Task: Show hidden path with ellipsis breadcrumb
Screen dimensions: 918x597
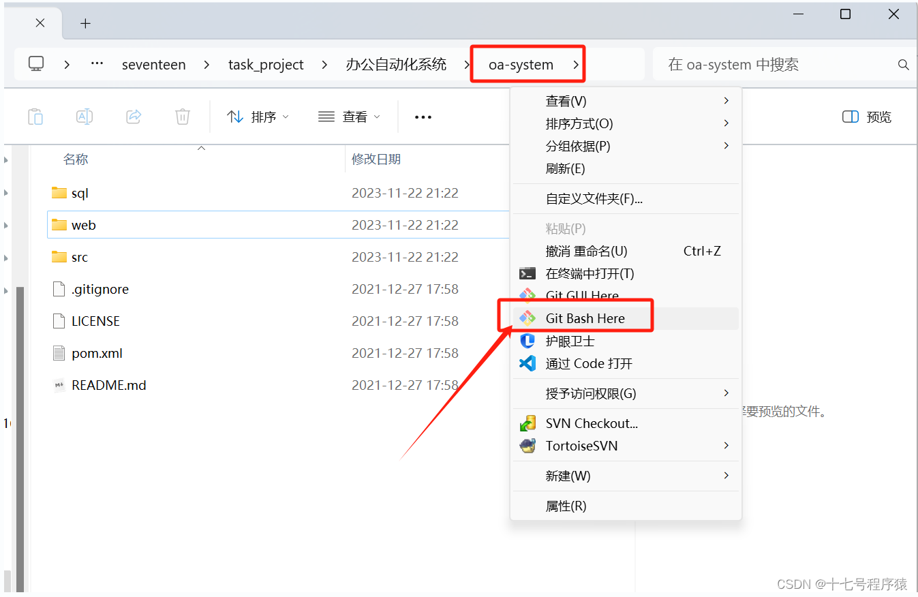Action: click(x=97, y=63)
